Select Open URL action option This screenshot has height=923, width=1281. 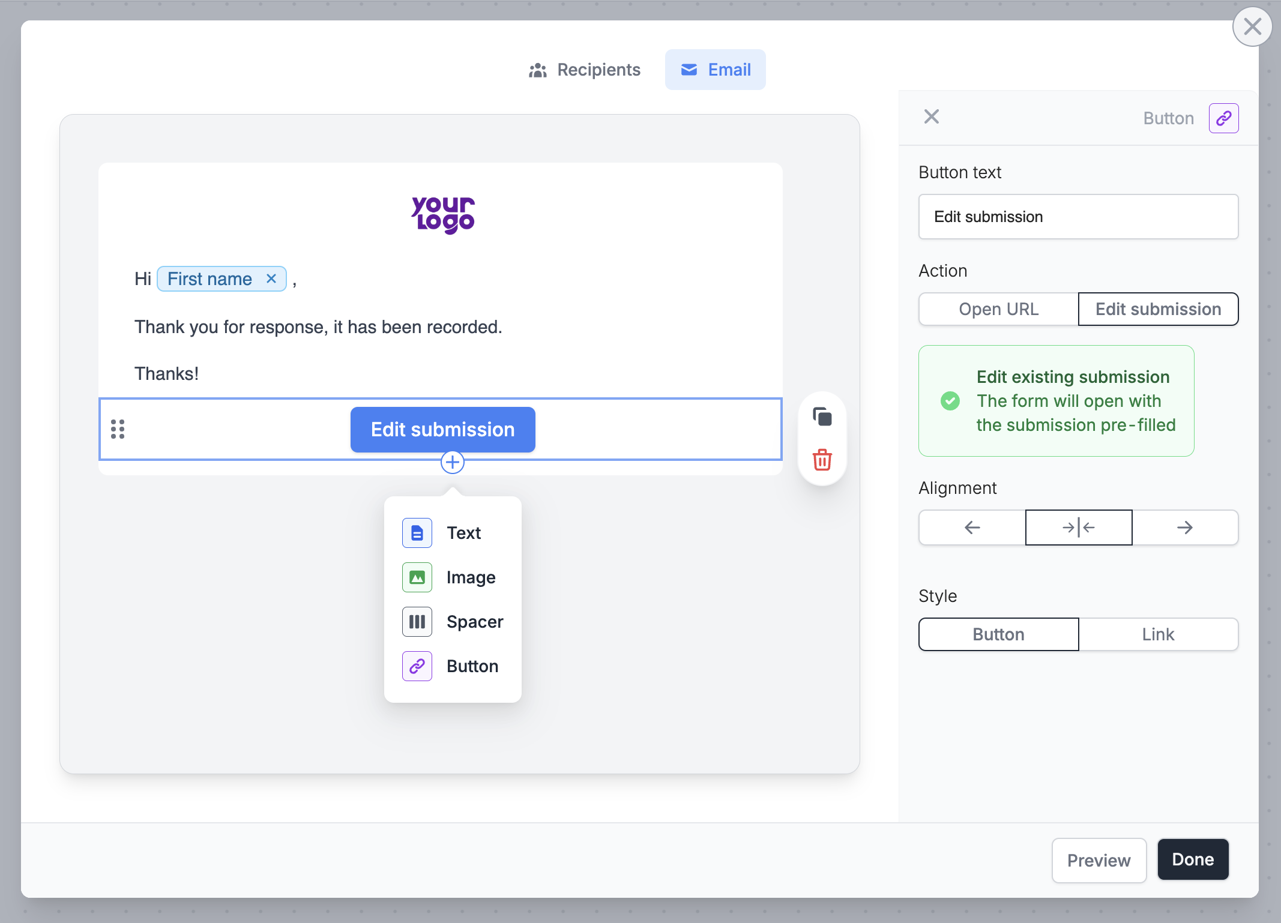pos(998,309)
